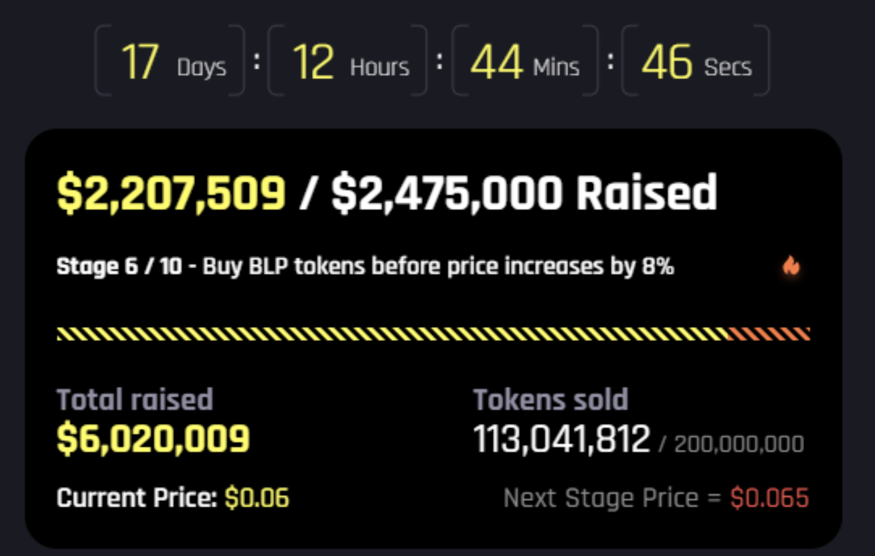Viewport: 875px width, 556px height.
Task: Click the 113,041,812 tokens sold number
Action: 562,440
